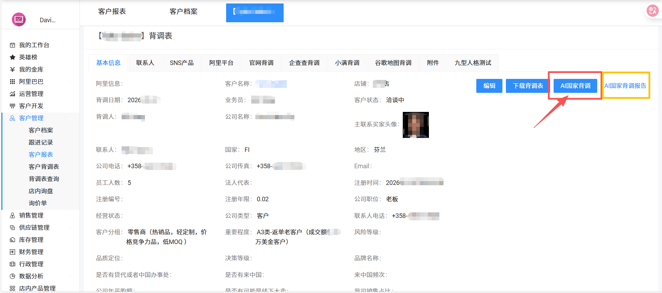The image size is (662, 293).
Task: Switch to the 企查查背调 tab
Action: coord(304,63)
